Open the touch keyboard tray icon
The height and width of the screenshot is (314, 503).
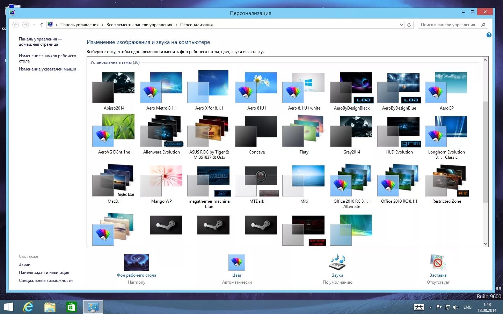point(419,307)
